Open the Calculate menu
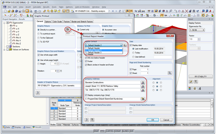 [37, 7]
